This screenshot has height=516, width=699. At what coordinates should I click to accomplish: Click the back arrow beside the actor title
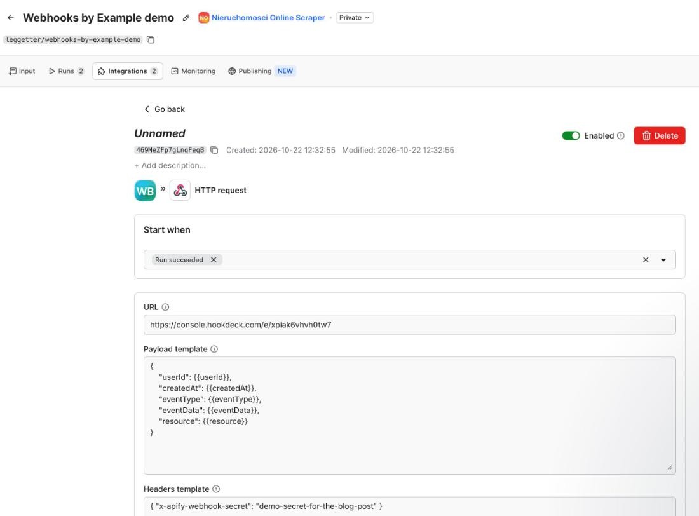click(11, 18)
